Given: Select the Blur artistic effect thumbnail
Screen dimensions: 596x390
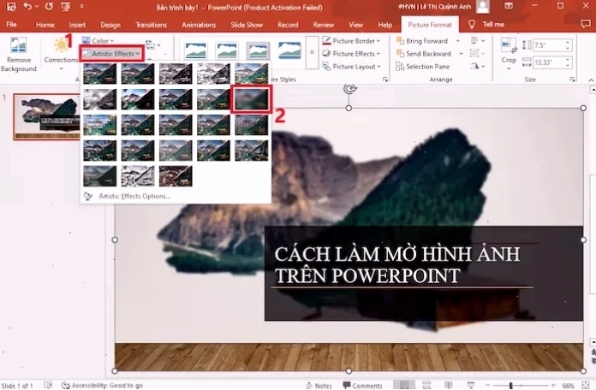Looking at the screenshot, I should [251, 99].
